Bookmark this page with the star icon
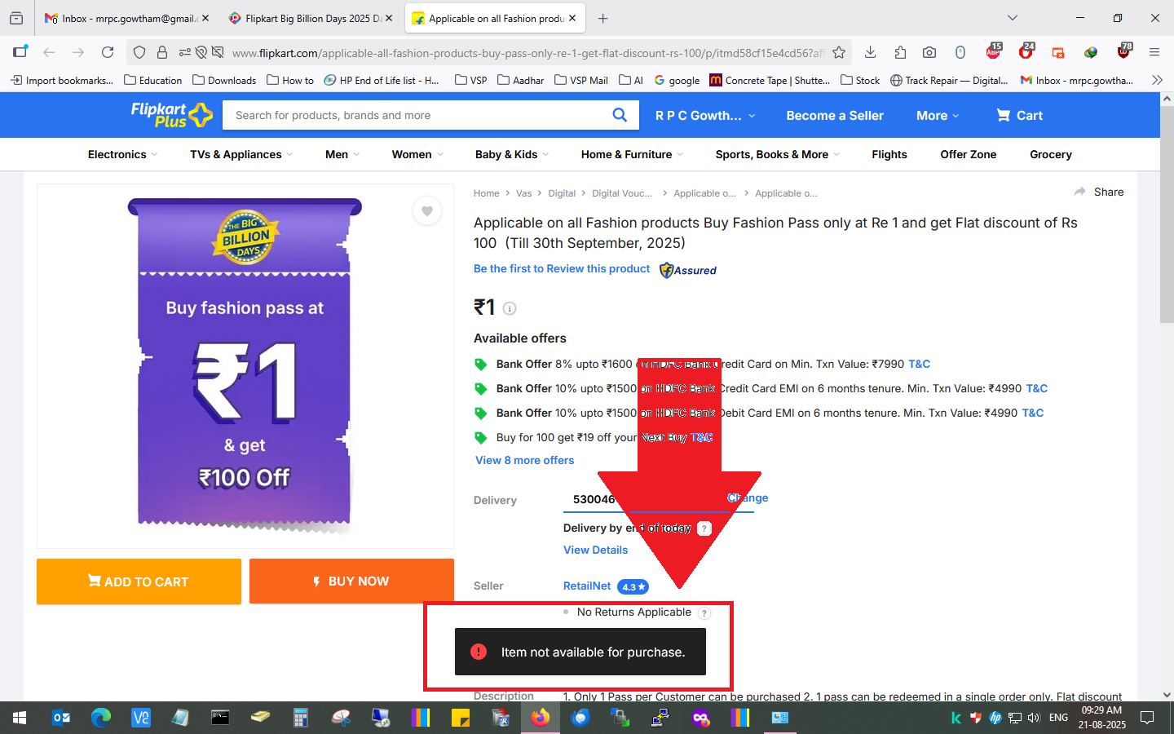The image size is (1174, 734). [839, 53]
